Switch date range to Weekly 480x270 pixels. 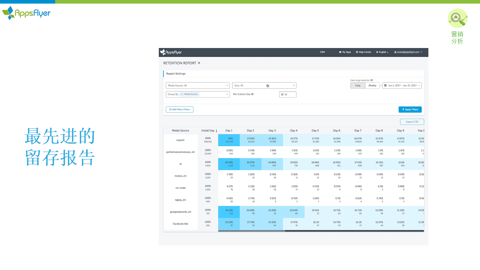click(372, 86)
